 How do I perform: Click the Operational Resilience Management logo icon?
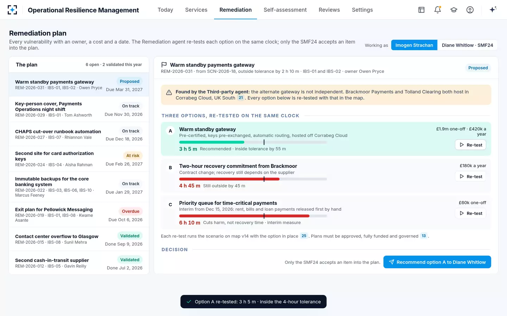coord(12,10)
